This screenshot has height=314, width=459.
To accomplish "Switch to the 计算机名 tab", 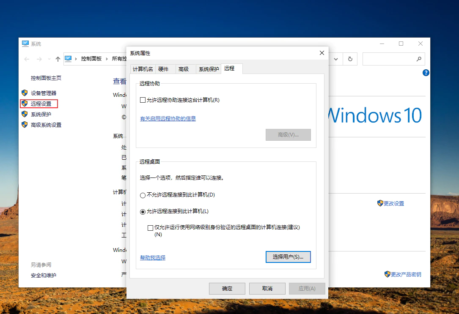I will 143,68.
